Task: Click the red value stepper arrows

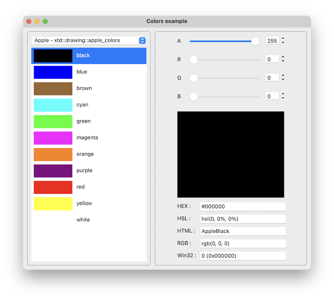Action: pos(283,59)
